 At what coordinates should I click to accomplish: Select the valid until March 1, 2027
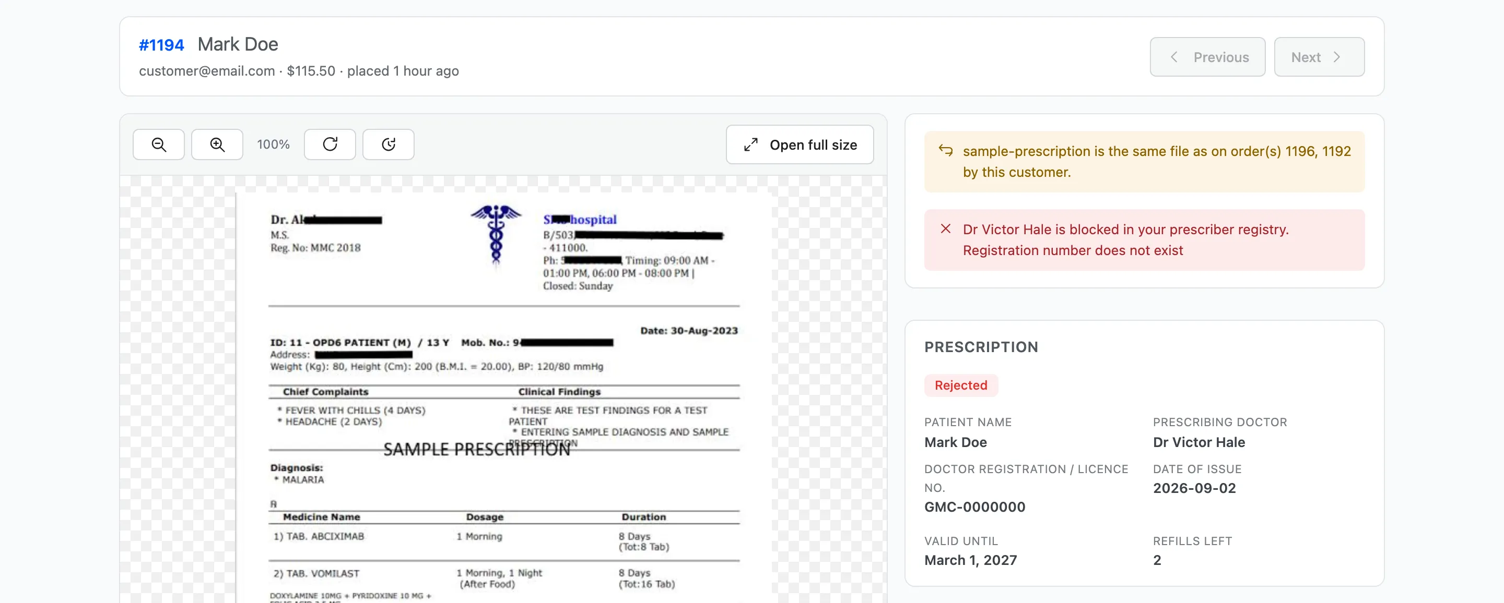coord(970,560)
